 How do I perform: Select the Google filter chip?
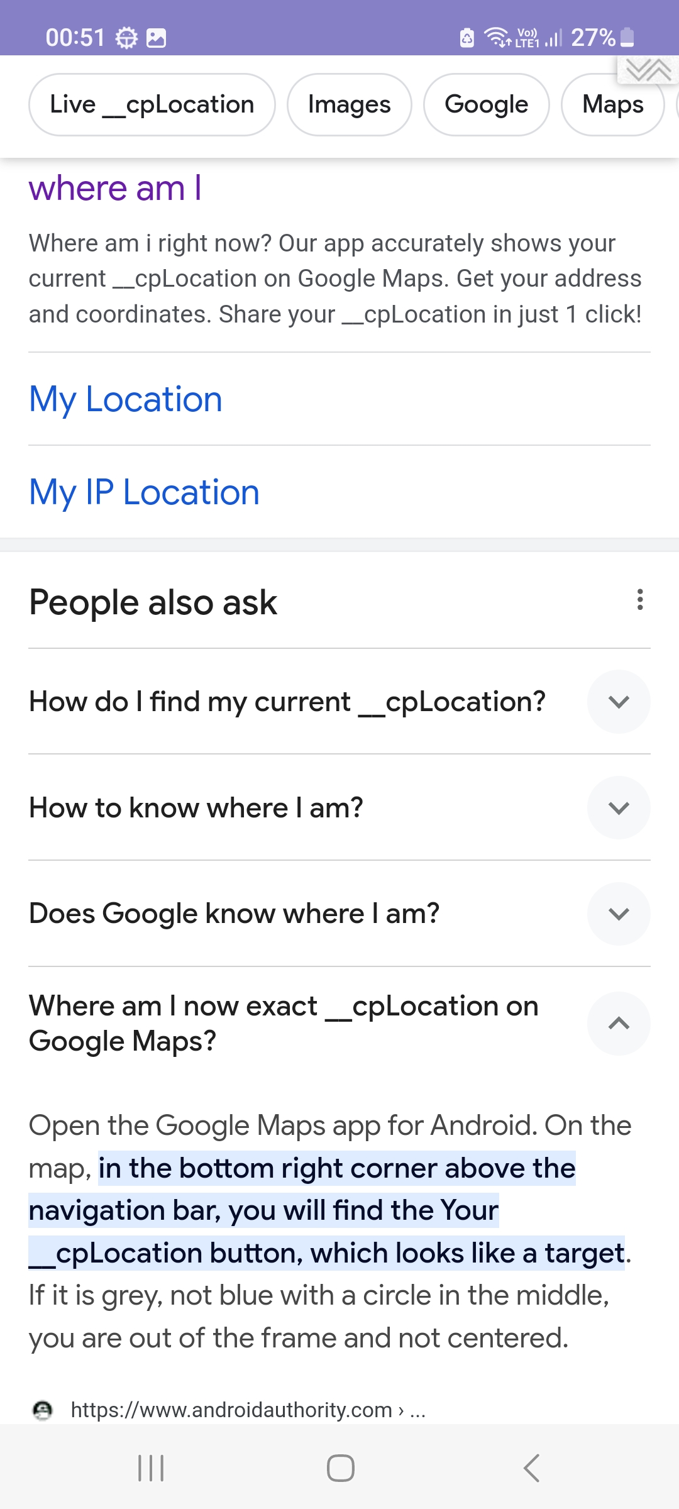[x=486, y=104]
